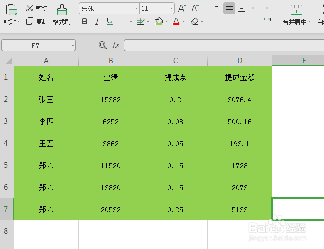
Task: Click the zoom magnifier icon beside fx
Action: pyautogui.click(x=103, y=45)
